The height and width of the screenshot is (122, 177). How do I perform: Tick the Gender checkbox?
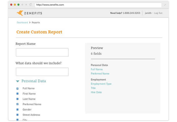click(x=17, y=109)
